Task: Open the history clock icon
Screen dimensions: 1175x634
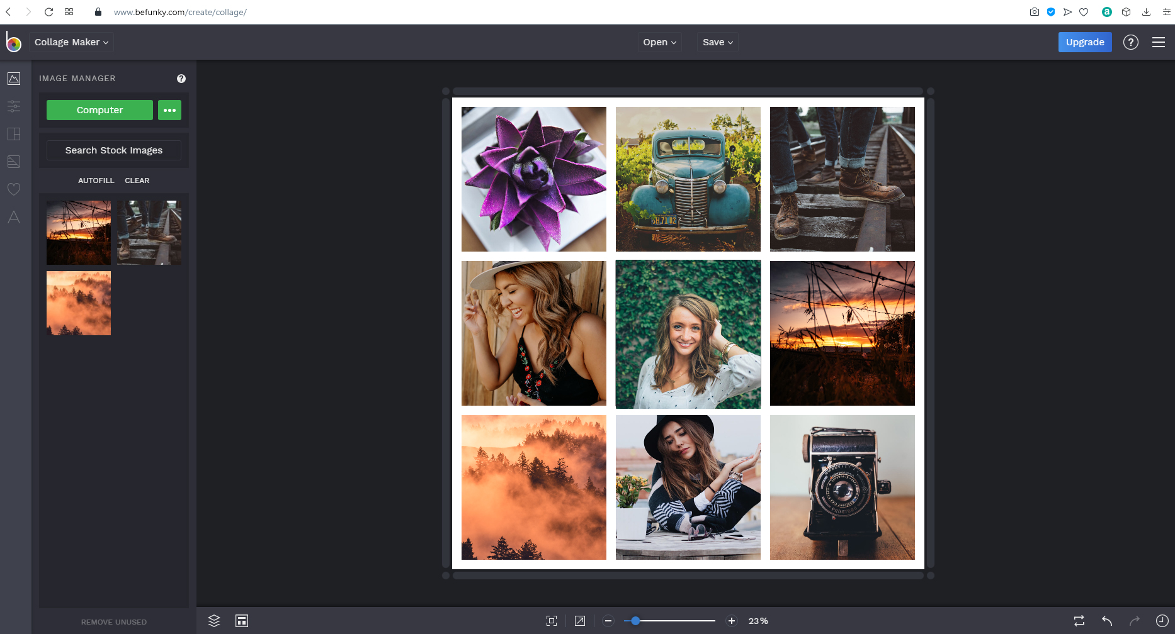Action: 1162,621
